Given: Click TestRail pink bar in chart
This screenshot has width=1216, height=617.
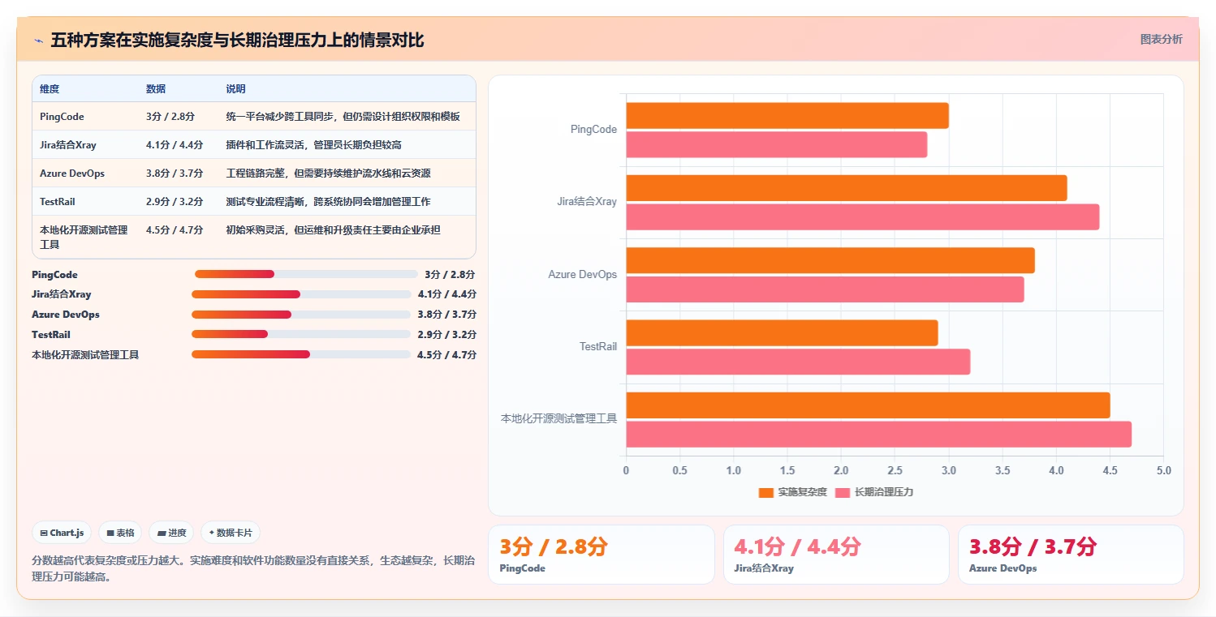Looking at the screenshot, I should pyautogui.click(x=798, y=362).
